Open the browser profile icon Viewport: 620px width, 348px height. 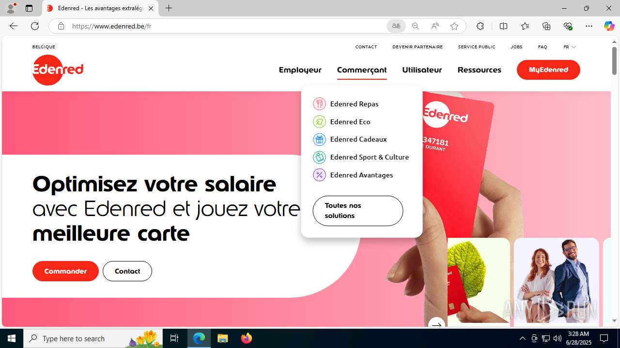11,8
